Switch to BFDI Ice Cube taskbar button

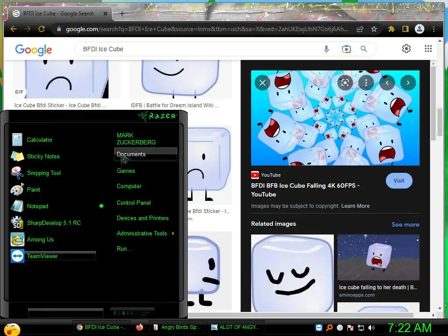101,327
